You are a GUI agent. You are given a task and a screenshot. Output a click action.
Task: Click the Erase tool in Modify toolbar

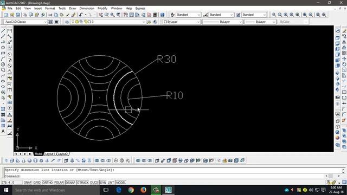tap(344, 31)
